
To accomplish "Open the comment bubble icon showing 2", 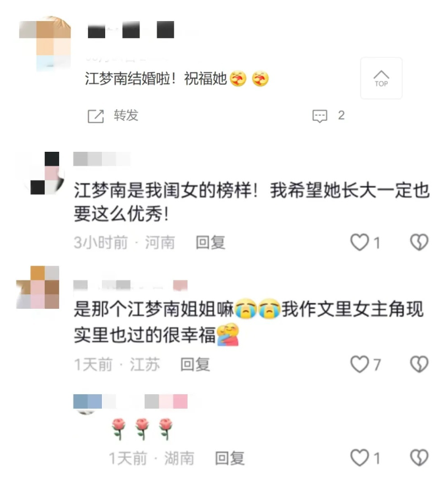I will point(320,116).
